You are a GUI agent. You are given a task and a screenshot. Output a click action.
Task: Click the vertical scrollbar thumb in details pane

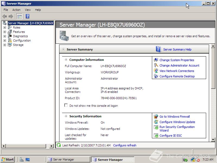coord(213,68)
